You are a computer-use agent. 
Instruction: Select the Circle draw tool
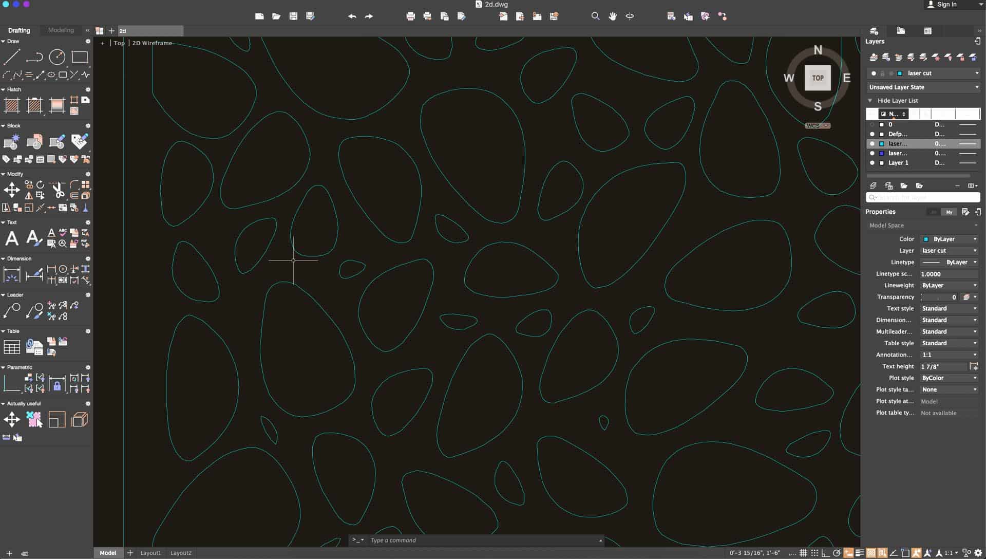[x=57, y=57]
